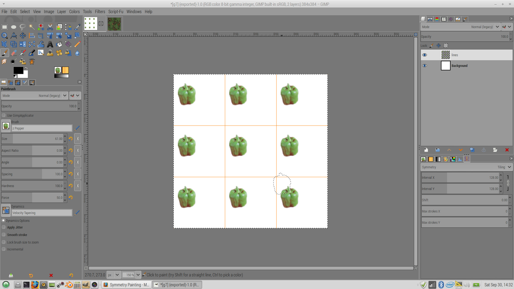This screenshot has width=514, height=289.
Task: Choose the Bucket Fill tool
Action: (x=59, y=44)
